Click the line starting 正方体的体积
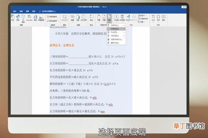The width and height of the screenshot is (208, 138). (77, 111)
